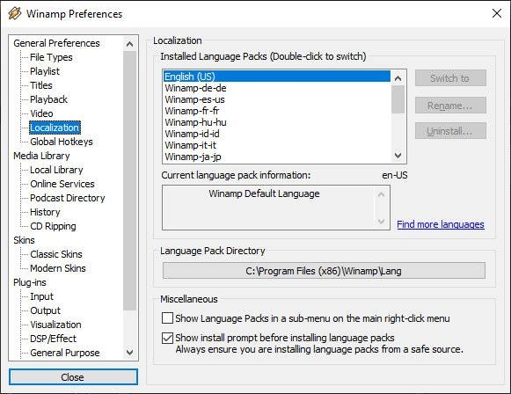
Task: Select Winamp-hu-hu language pack
Action: point(277,122)
